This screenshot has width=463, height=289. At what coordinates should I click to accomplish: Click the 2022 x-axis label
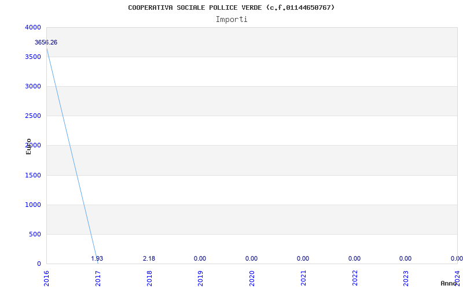355,279
